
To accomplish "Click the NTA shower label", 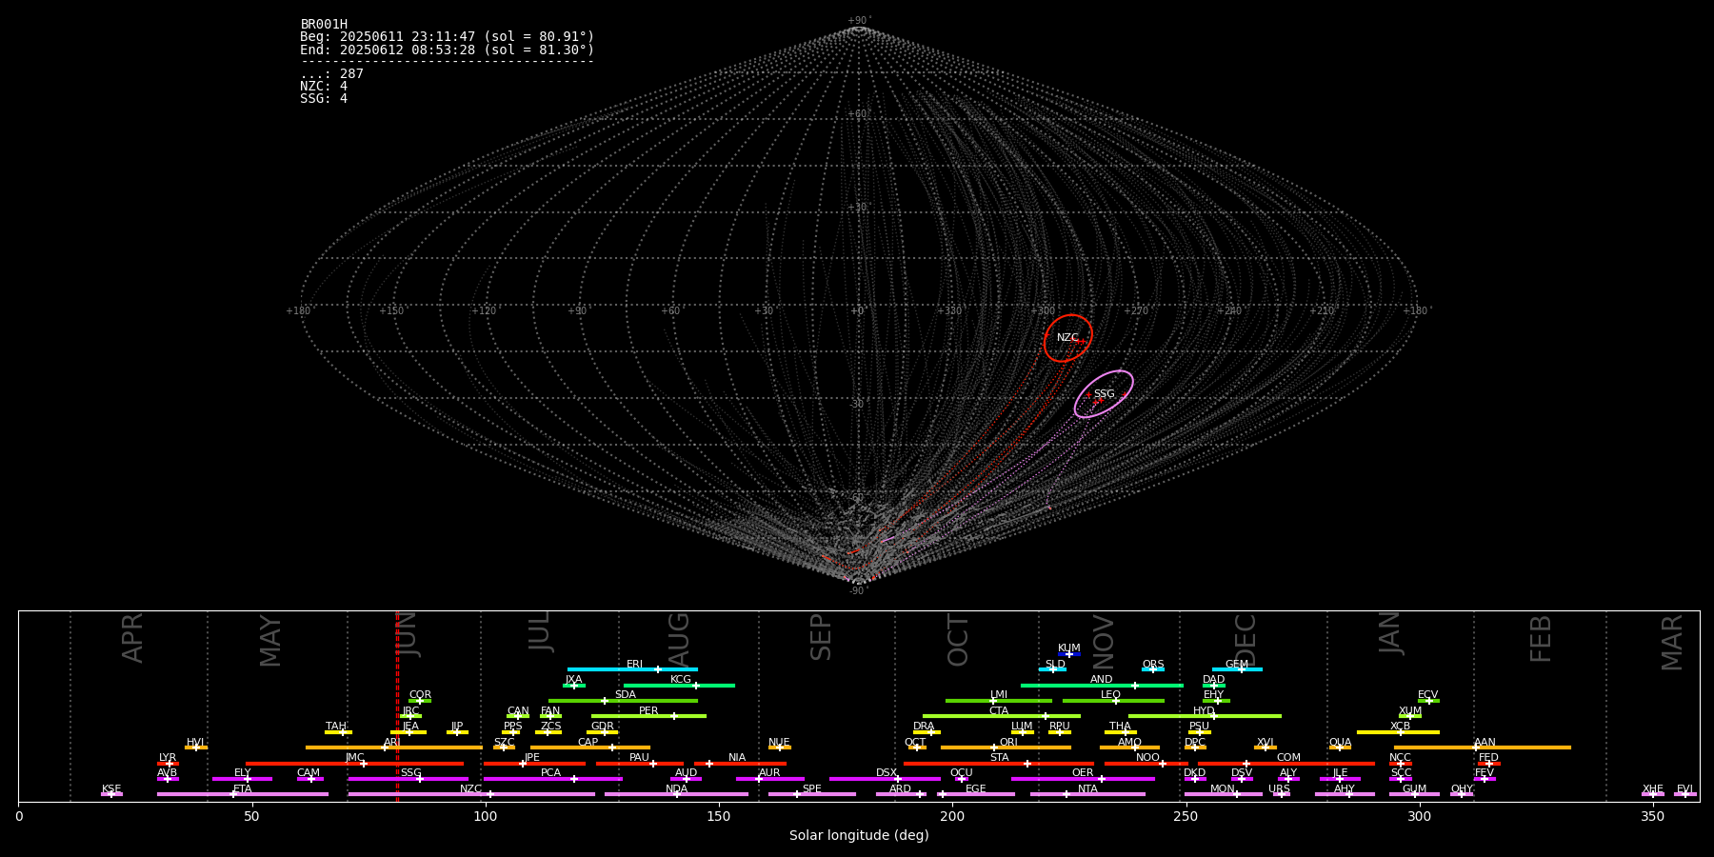I will point(1087,789).
